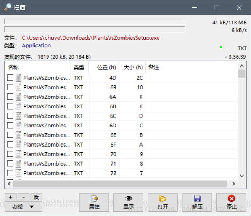251x216 pixels.
Task: Check the box for the row at position 6D
Action: 10,126
